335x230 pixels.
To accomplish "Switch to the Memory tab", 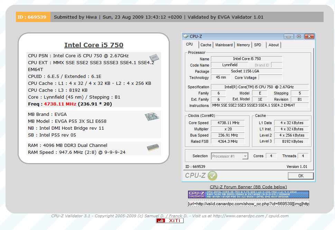I will pos(243,45).
